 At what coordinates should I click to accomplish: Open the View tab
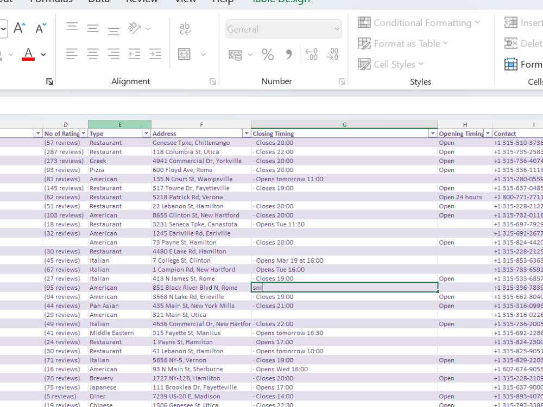185,2
